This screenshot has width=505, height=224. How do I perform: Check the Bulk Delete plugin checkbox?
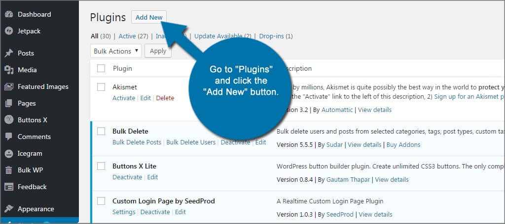pyautogui.click(x=101, y=131)
